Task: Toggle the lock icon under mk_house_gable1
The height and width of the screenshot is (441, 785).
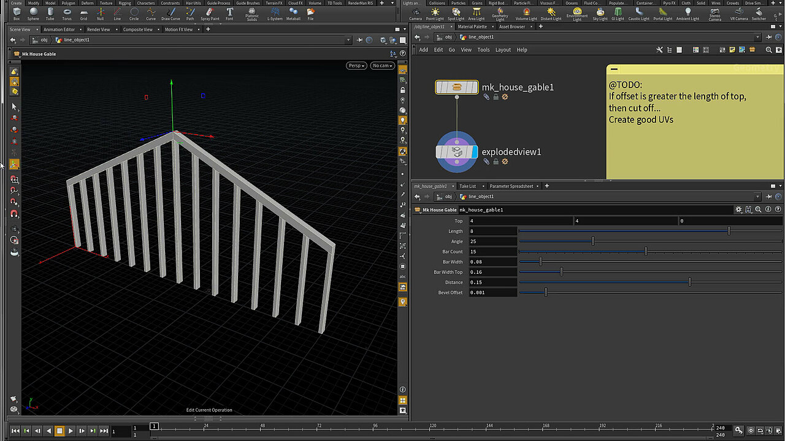Action: point(496,97)
